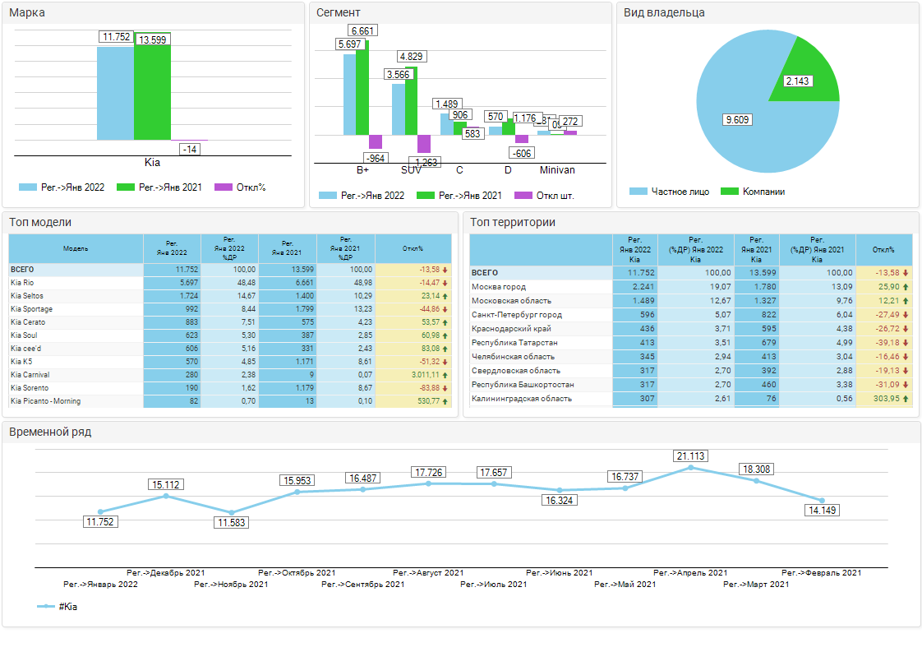Image resolution: width=922 pixels, height=652 pixels.
Task: Click red down arrow beside Республика Татарстан
Action: coord(906,343)
